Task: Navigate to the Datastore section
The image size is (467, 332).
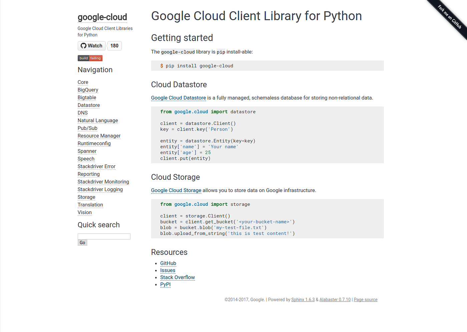Action: click(x=88, y=105)
